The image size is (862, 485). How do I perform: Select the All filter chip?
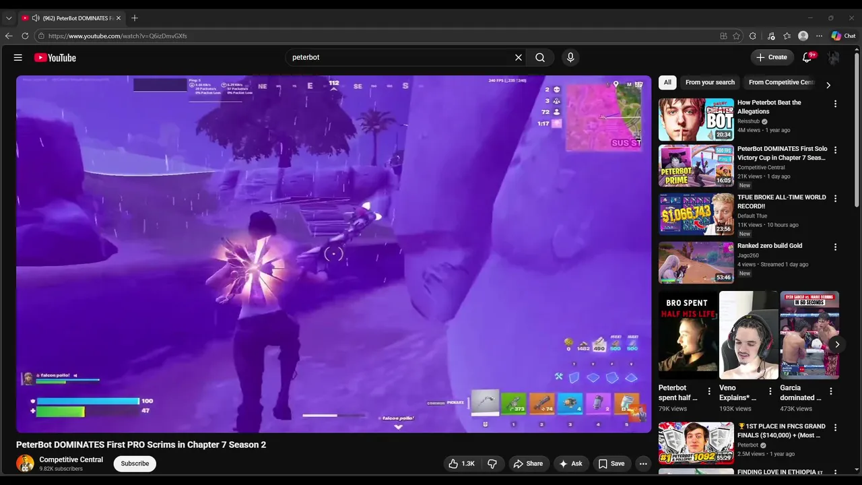[x=667, y=82]
